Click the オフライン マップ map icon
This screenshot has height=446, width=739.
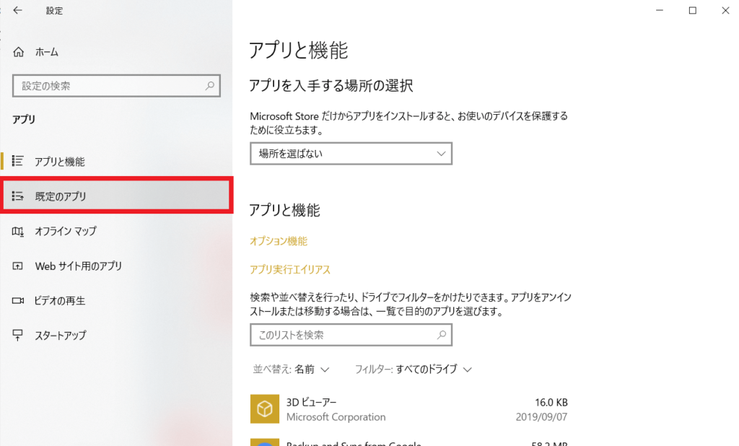19,231
